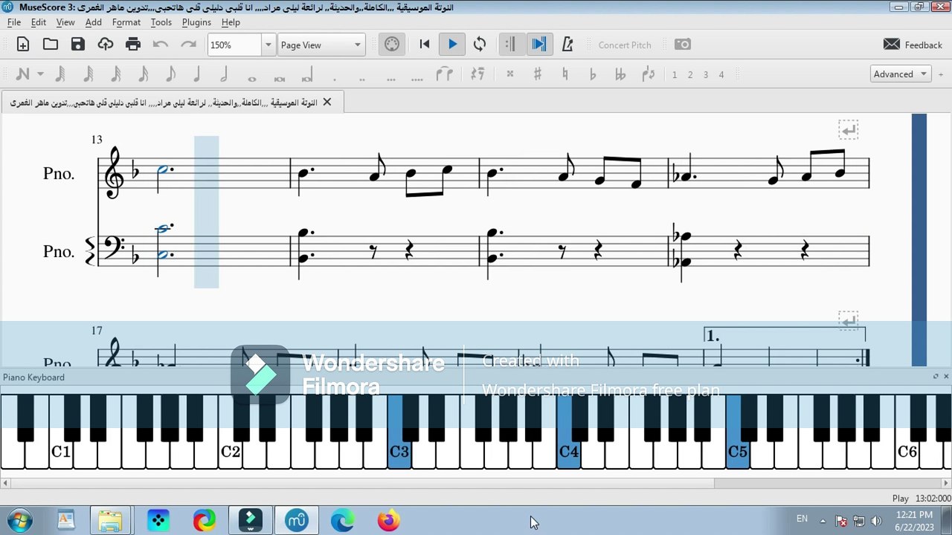This screenshot has width=952, height=535.
Task: Click the Save score icon
Action: pos(78,45)
